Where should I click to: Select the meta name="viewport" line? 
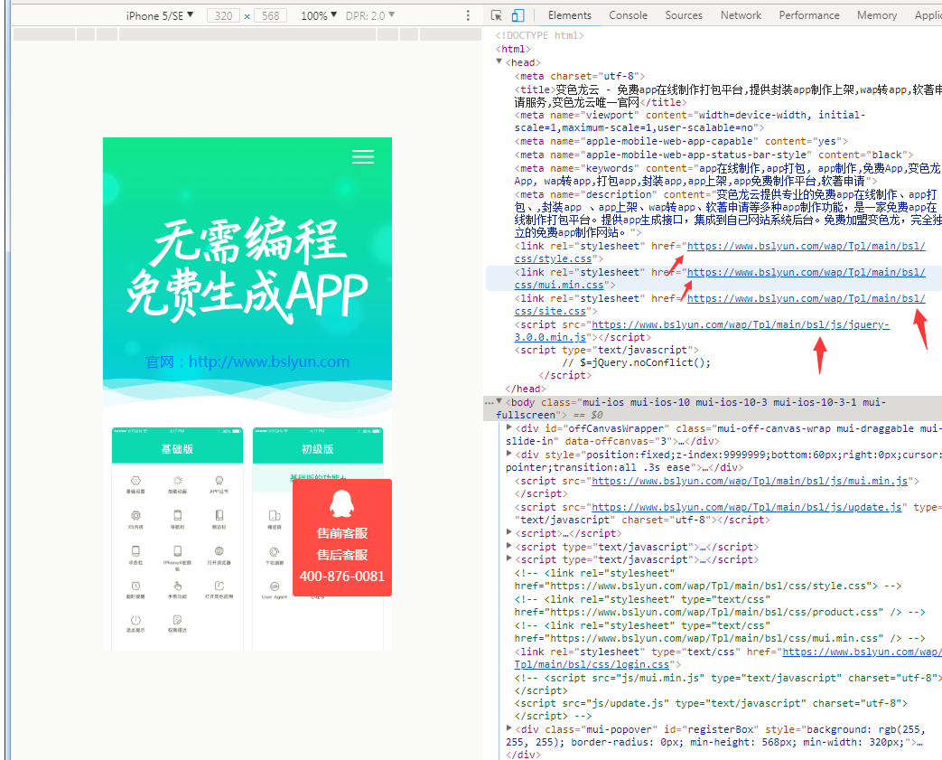point(690,121)
